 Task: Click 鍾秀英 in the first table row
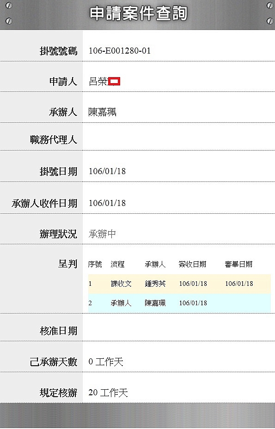(155, 284)
